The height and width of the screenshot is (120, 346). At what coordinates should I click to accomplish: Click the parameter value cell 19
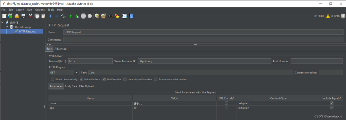pos(174,107)
